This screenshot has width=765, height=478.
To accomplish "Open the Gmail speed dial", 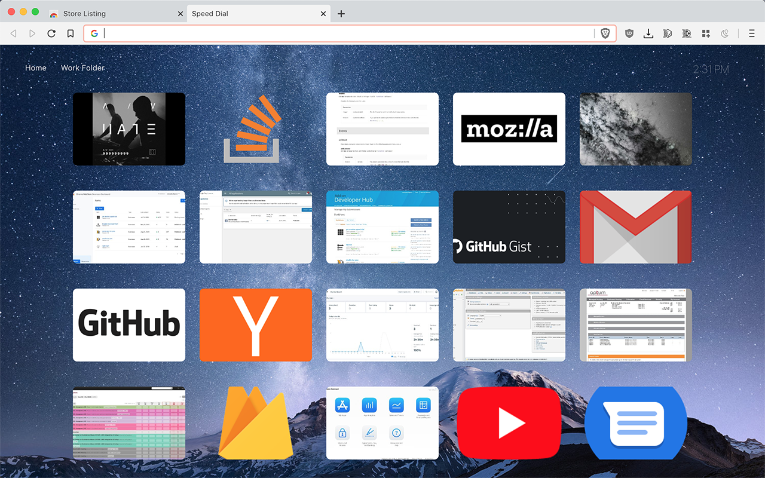I will (636, 227).
